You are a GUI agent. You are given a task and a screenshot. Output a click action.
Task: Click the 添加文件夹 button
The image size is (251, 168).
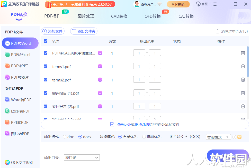point(84,31)
